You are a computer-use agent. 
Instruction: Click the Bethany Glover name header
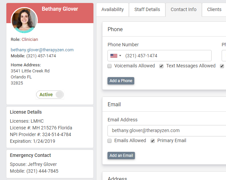(x=60, y=9)
